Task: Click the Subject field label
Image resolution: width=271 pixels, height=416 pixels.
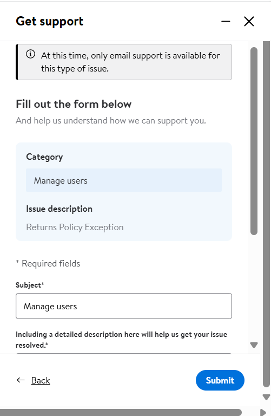Action: (x=30, y=285)
